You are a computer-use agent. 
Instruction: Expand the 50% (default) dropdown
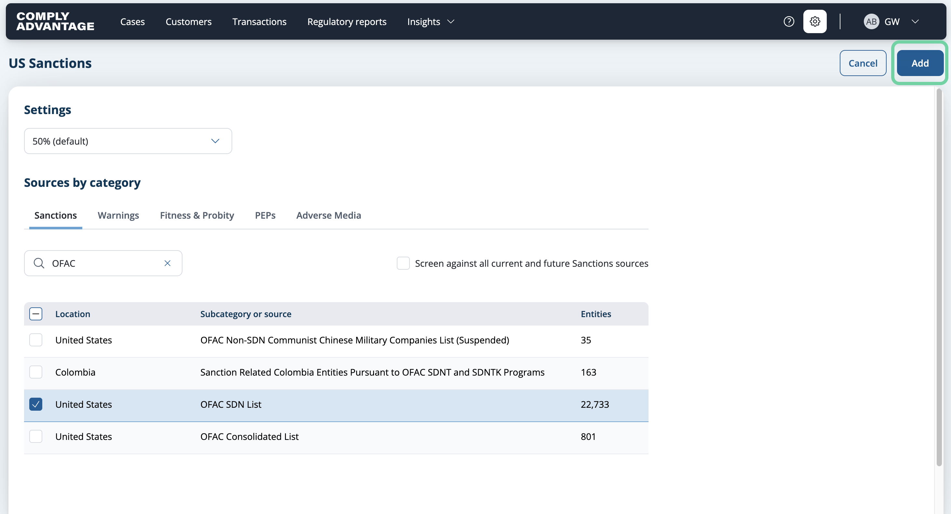click(128, 141)
